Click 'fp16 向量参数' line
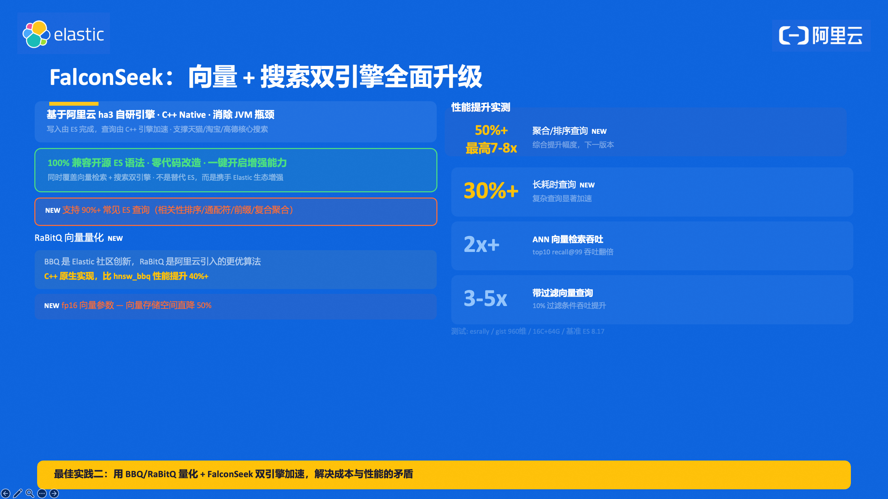This screenshot has height=499, width=888. click(136, 305)
